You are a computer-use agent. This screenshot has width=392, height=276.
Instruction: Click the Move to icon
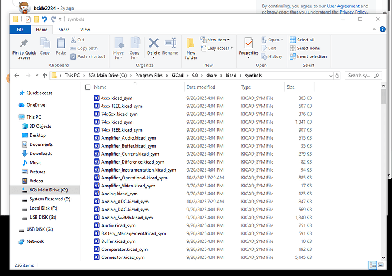tap(119, 43)
